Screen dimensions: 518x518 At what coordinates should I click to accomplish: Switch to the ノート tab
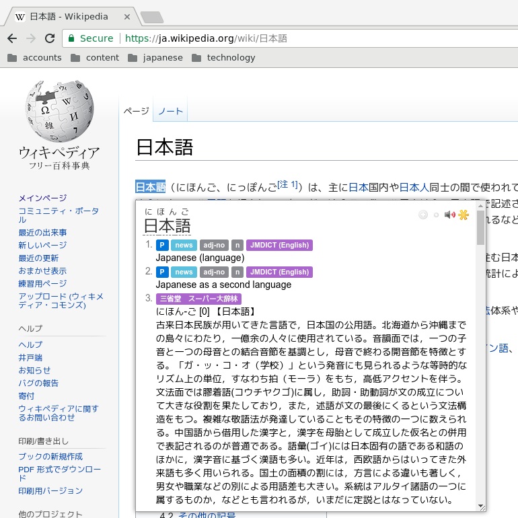coord(170,111)
